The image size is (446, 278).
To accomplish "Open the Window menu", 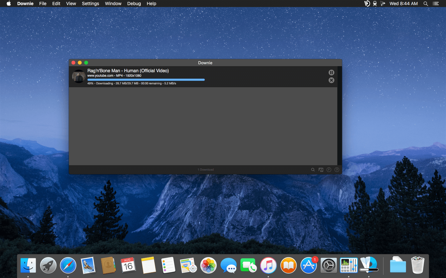I will tap(113, 4).
